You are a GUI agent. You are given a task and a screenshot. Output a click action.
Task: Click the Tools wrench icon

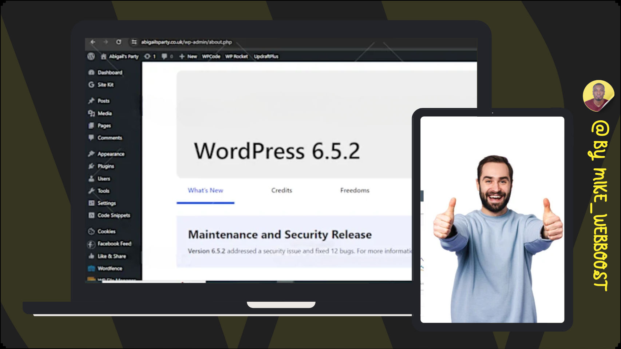91,191
